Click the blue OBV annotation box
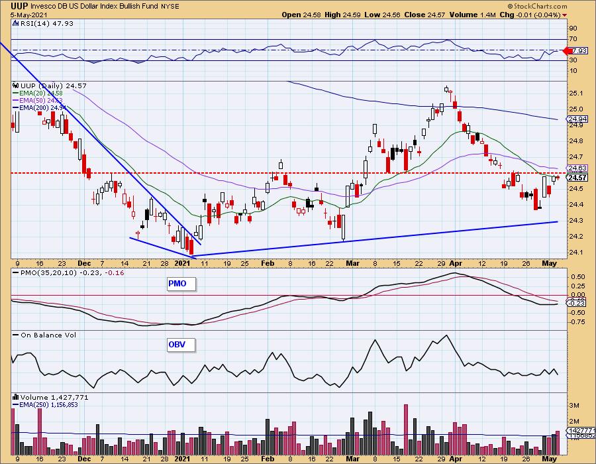The height and width of the screenshot is (464, 596). click(181, 345)
